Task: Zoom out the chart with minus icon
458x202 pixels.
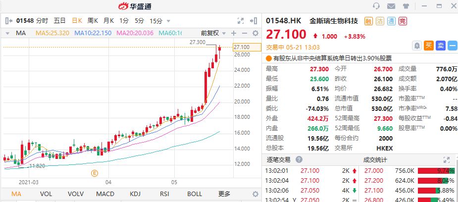Action: click(245, 33)
